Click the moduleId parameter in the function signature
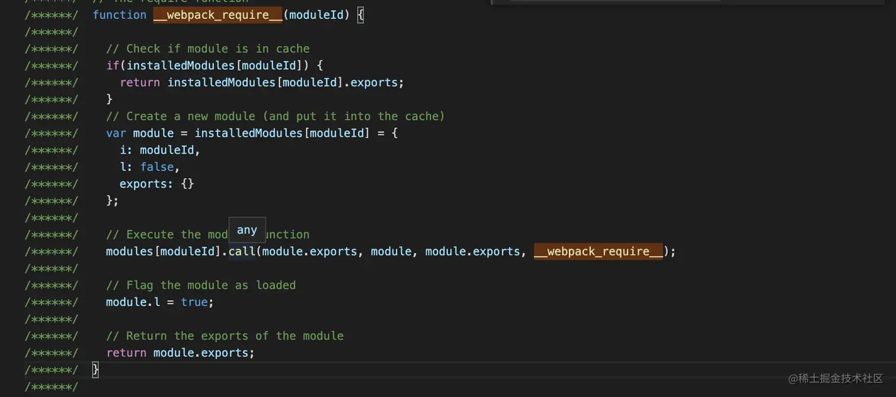The height and width of the screenshot is (397, 896). pyautogui.click(x=316, y=15)
